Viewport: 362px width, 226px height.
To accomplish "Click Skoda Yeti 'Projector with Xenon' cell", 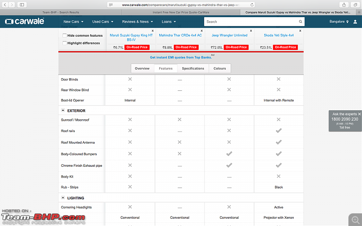I will click(279, 217).
